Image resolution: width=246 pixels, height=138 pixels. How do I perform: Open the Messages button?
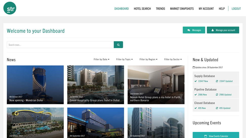pos(194,30)
